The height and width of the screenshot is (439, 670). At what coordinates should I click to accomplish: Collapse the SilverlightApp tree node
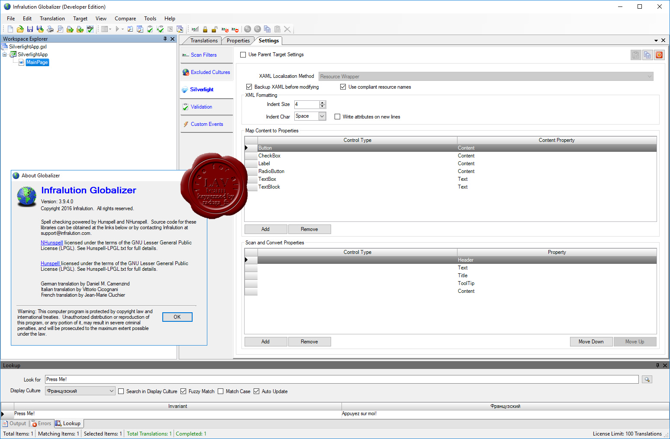coord(5,54)
